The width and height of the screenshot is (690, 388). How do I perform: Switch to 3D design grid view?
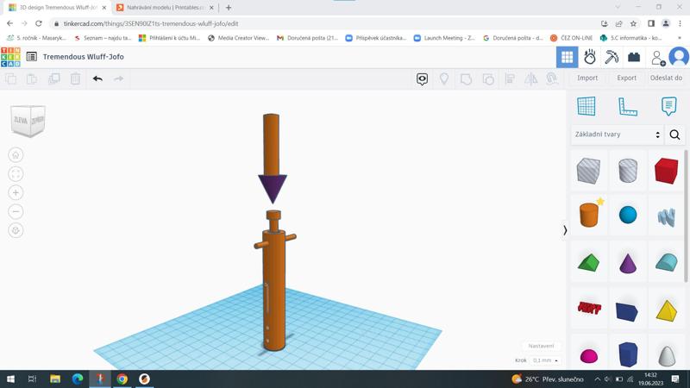coord(567,57)
